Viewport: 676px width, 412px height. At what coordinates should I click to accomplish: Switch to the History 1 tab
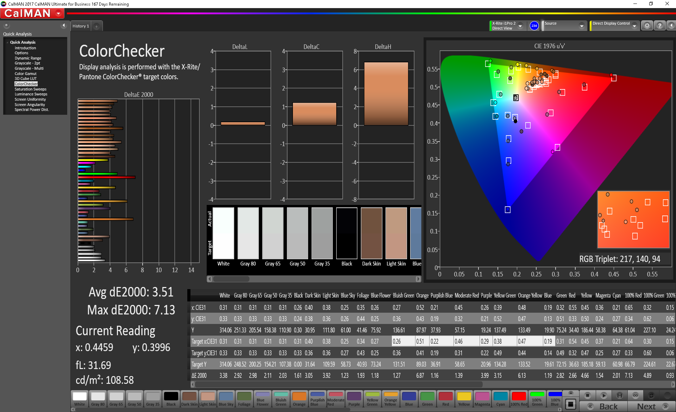pyautogui.click(x=81, y=26)
